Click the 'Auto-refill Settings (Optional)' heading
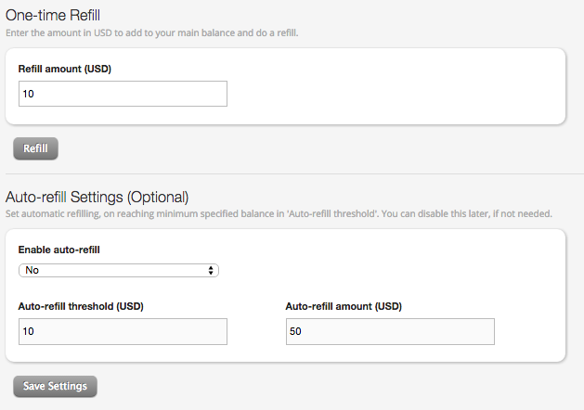The width and height of the screenshot is (584, 410). (x=97, y=197)
